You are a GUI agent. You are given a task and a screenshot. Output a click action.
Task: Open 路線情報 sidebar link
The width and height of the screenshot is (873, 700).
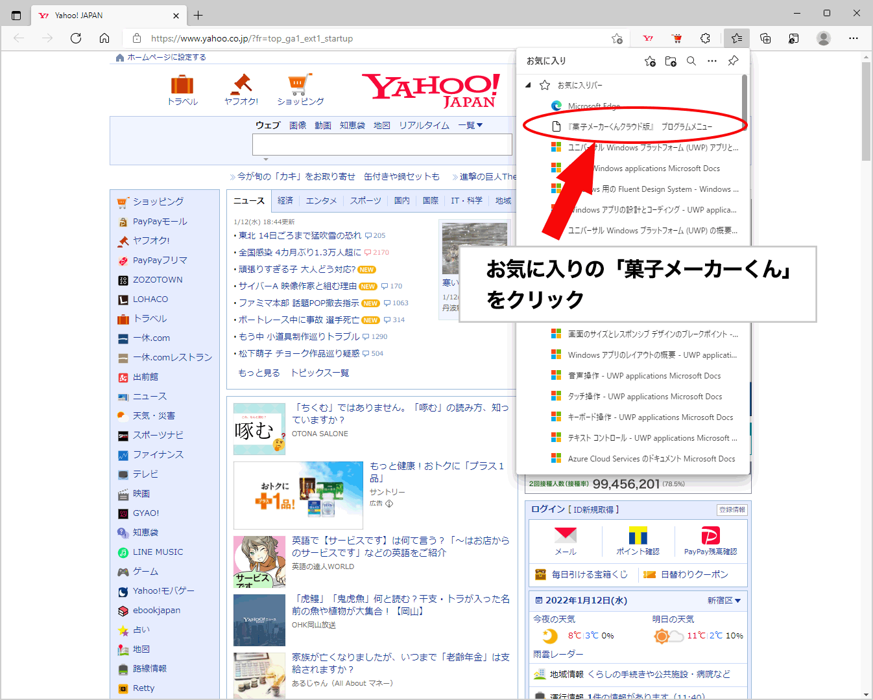[x=149, y=668]
